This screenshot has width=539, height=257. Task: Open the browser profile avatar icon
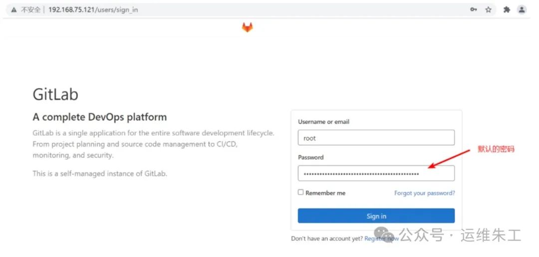point(522,9)
